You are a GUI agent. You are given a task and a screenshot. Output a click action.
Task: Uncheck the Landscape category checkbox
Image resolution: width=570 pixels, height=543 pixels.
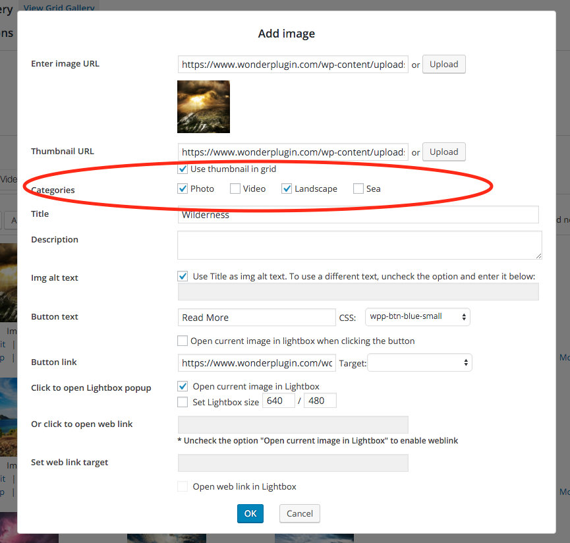pyautogui.click(x=287, y=189)
